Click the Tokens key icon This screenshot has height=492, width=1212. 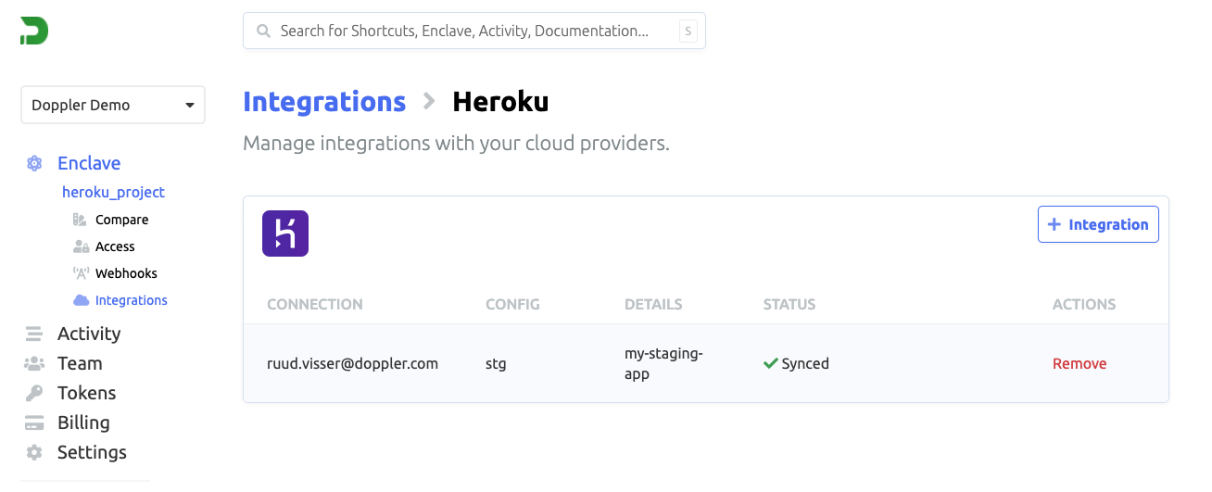(34, 393)
